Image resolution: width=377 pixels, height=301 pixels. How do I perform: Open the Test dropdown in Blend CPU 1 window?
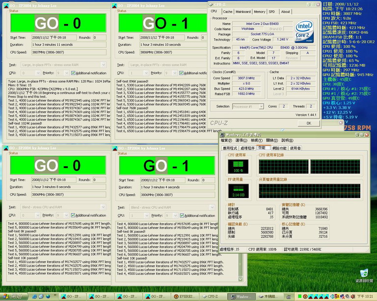tap(212, 207)
